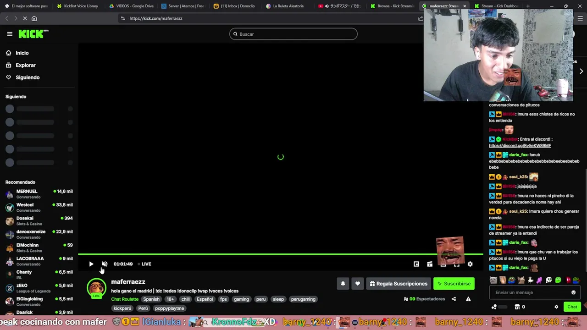Screen dimensions: 587x330
Task: Open chat settings gear icon
Action: [x=556, y=307]
